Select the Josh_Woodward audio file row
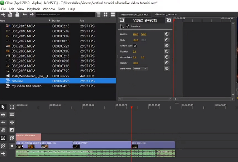 (58, 76)
